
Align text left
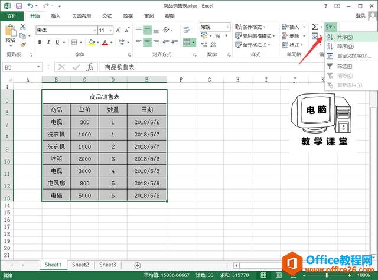[138, 43]
